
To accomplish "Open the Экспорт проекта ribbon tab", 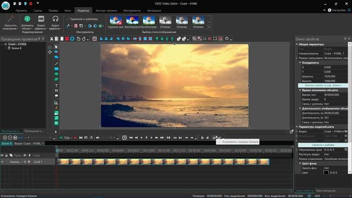I will point(106,10).
